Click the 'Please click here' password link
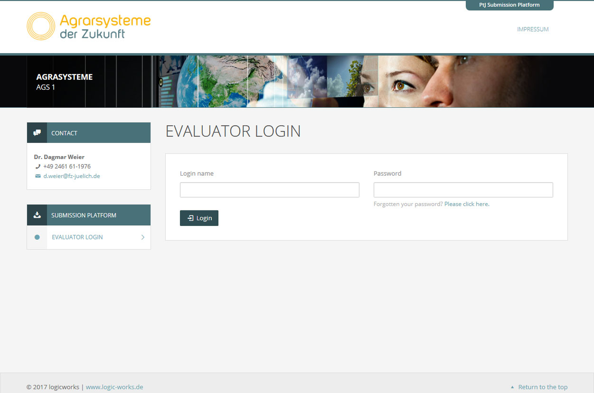Screen dimensions: 594x393 point(467,204)
